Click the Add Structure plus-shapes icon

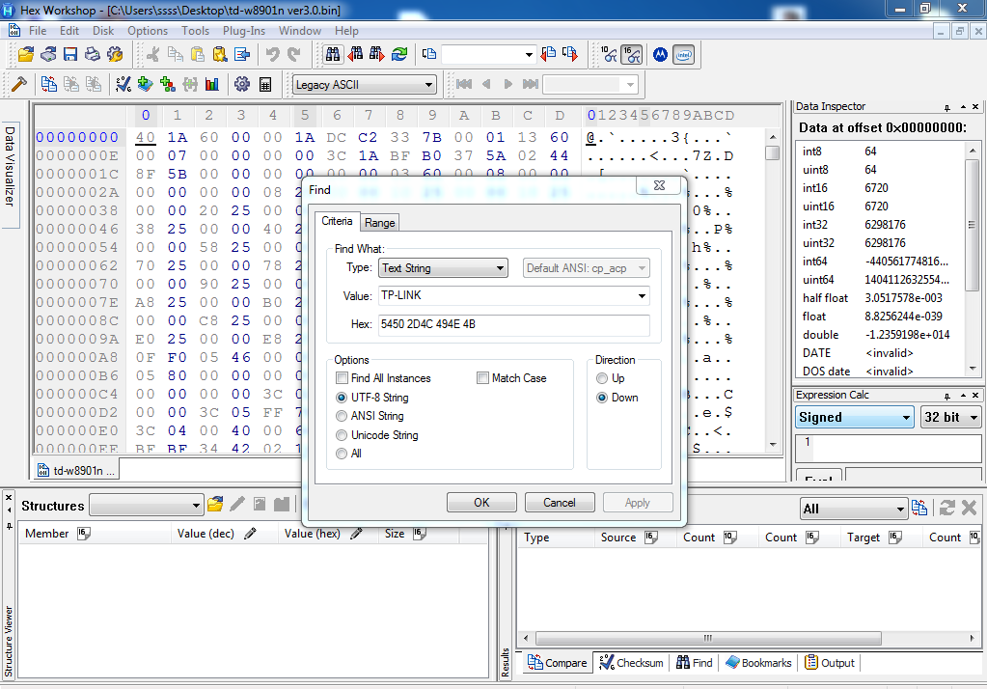(168, 84)
